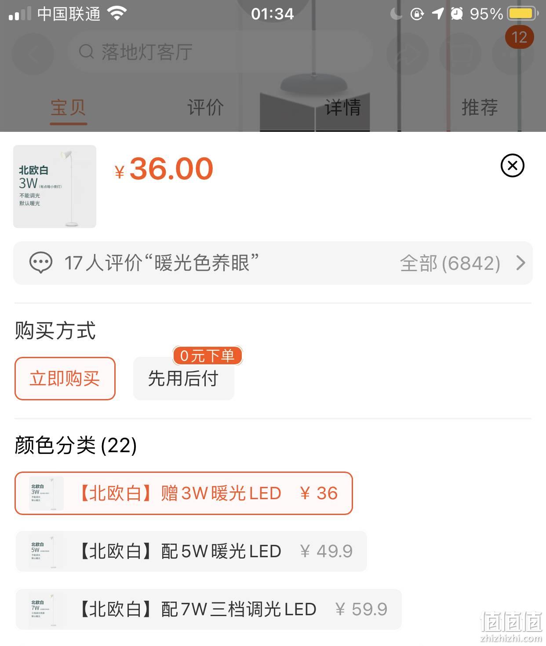Tap the search magnifier icon

(87, 52)
